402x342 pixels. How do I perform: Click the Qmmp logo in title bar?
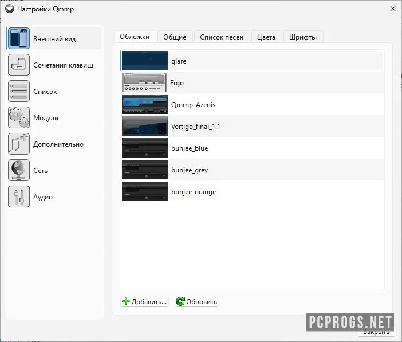10,9
